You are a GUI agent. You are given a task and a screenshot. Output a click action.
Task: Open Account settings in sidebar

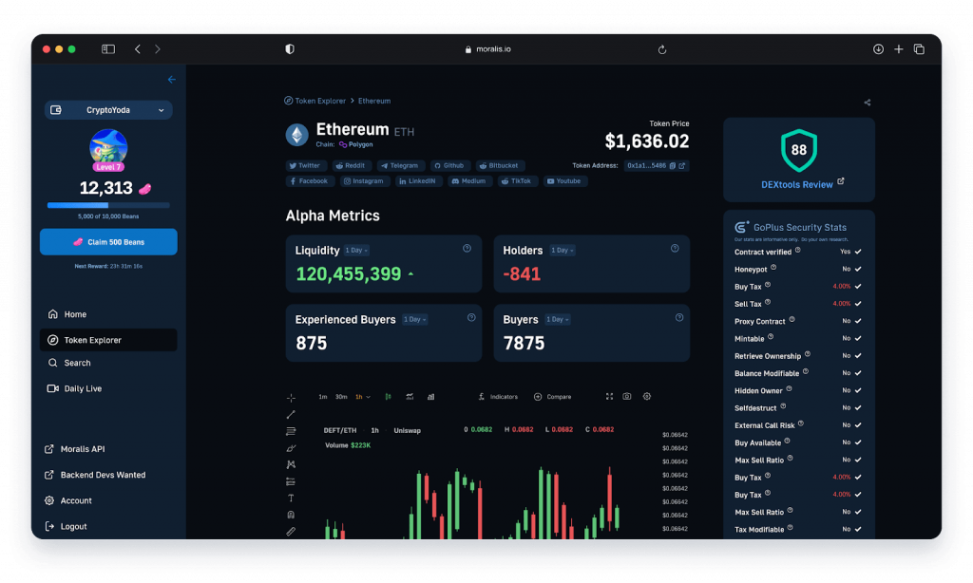click(68, 500)
